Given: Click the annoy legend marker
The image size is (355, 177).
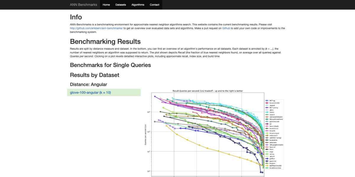Looking at the screenshot, I should click(267, 154).
